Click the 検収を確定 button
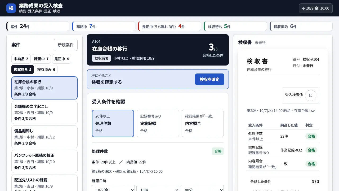The height and width of the screenshot is (191, 339). (x=209, y=79)
